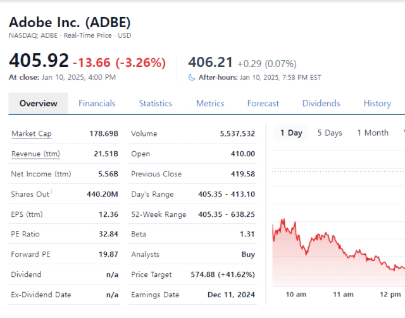This screenshot has width=405, height=318.
Task: Open the Market Cap link
Action: 32,133
